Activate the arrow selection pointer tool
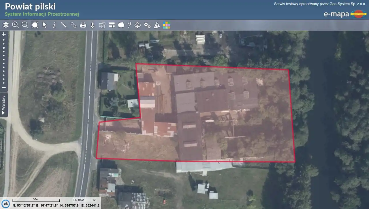Screen dimensions: 369x209 44,25
